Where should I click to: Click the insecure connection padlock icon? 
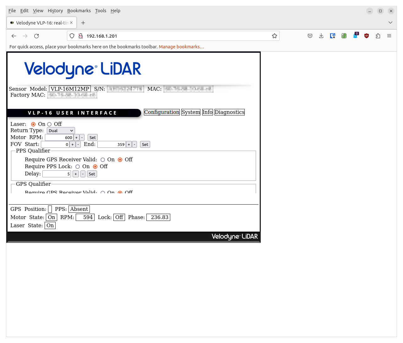[x=81, y=36]
